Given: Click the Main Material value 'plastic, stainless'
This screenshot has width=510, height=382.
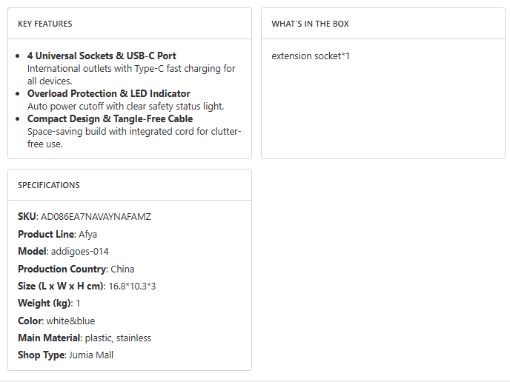Looking at the screenshot, I should click(x=118, y=338).
